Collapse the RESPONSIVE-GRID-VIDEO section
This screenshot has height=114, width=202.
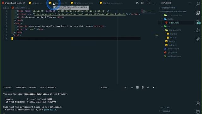pos(173,11)
